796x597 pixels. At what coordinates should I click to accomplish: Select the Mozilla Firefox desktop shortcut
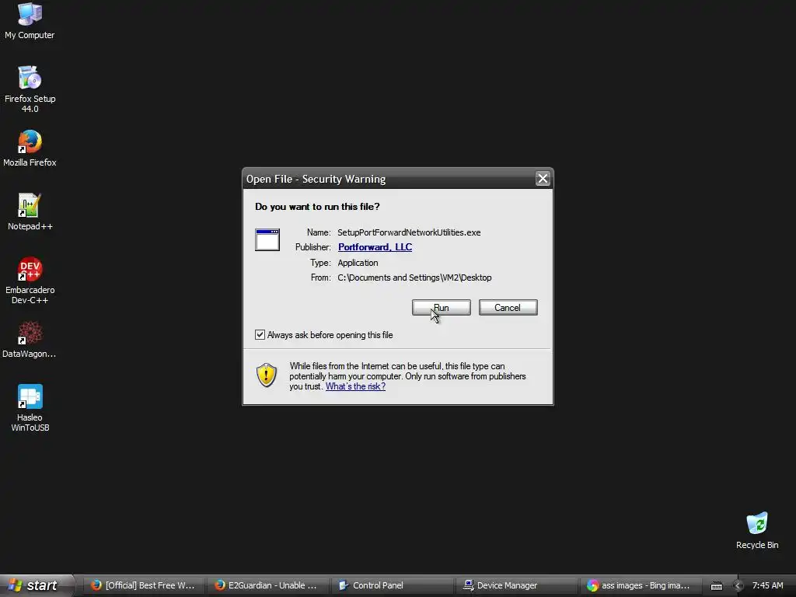[x=30, y=148]
